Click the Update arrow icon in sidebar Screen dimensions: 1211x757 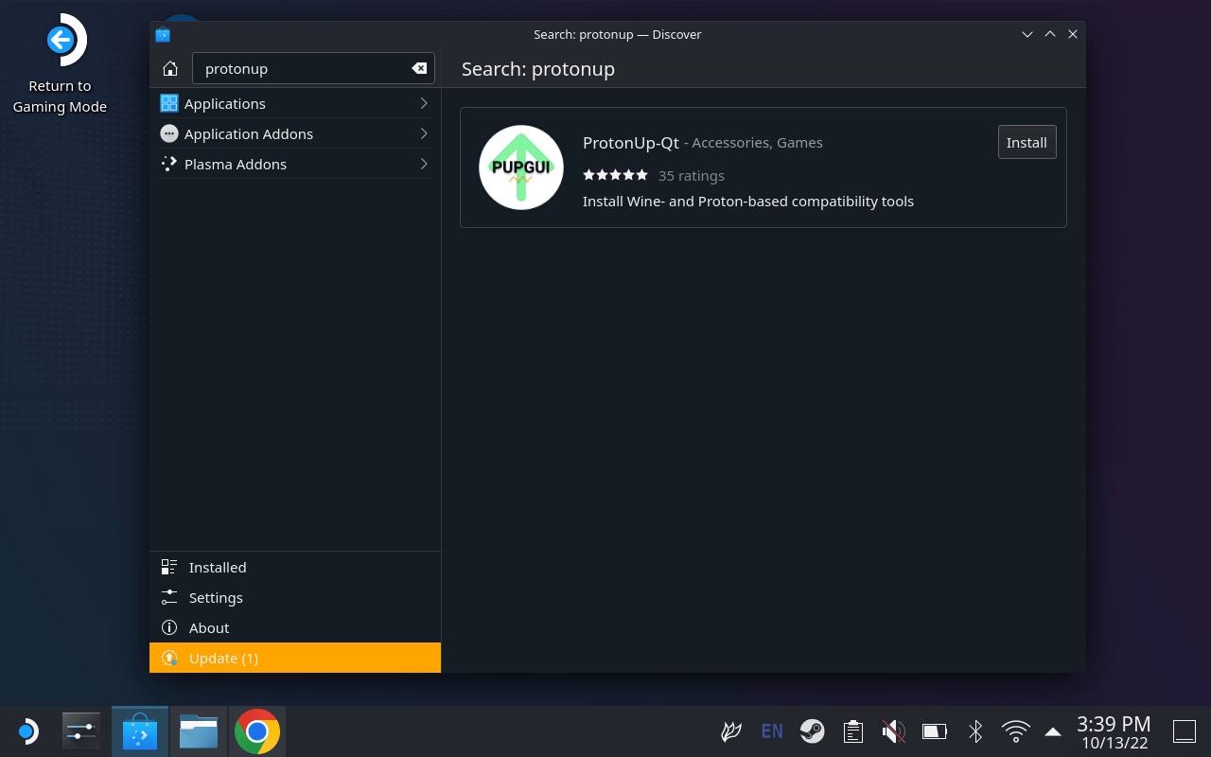pos(169,658)
